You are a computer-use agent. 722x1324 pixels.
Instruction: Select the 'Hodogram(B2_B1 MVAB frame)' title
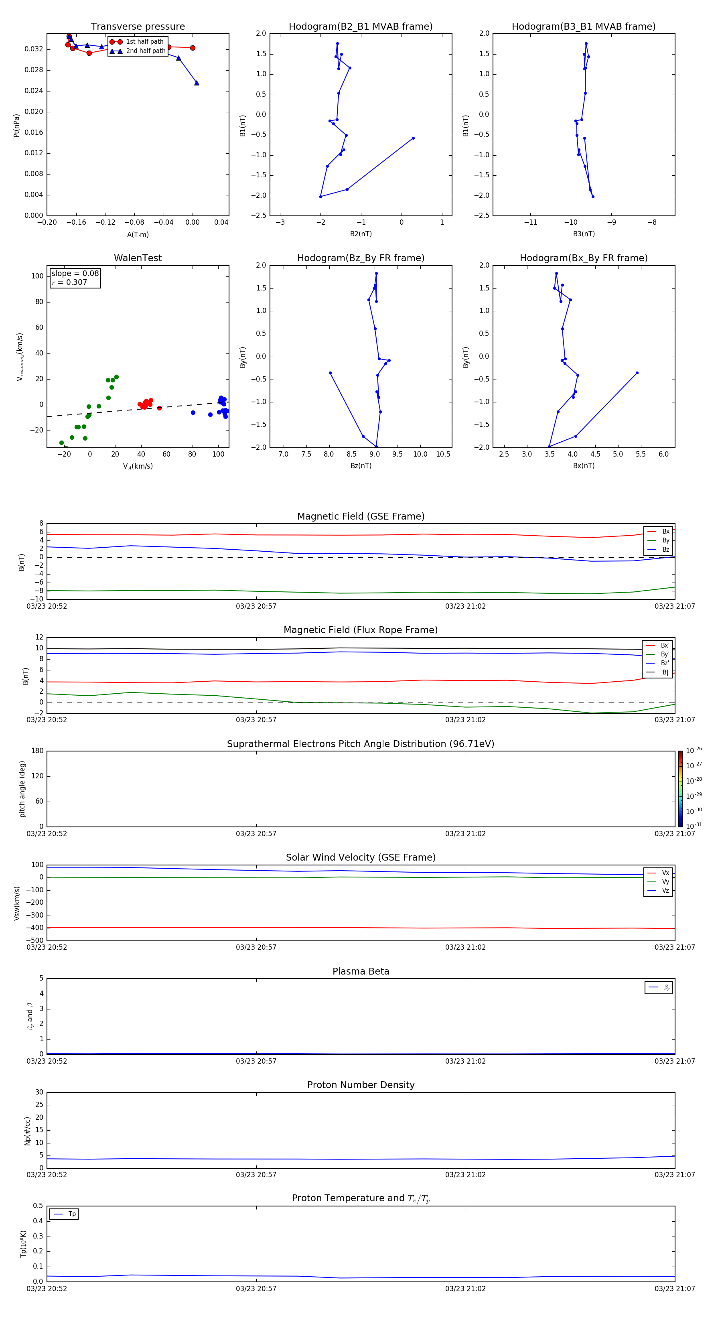click(361, 27)
